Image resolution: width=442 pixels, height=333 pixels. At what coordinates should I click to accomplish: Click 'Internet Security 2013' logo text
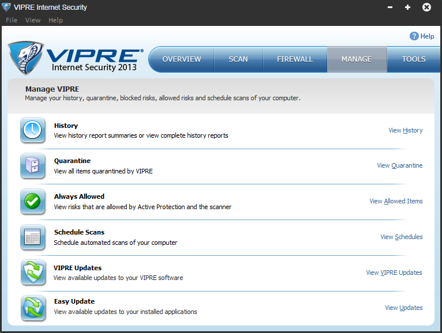[x=94, y=67]
